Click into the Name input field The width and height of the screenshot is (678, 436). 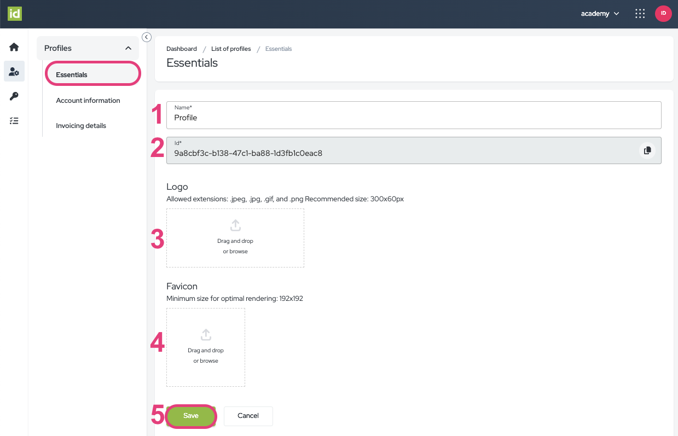click(x=414, y=118)
